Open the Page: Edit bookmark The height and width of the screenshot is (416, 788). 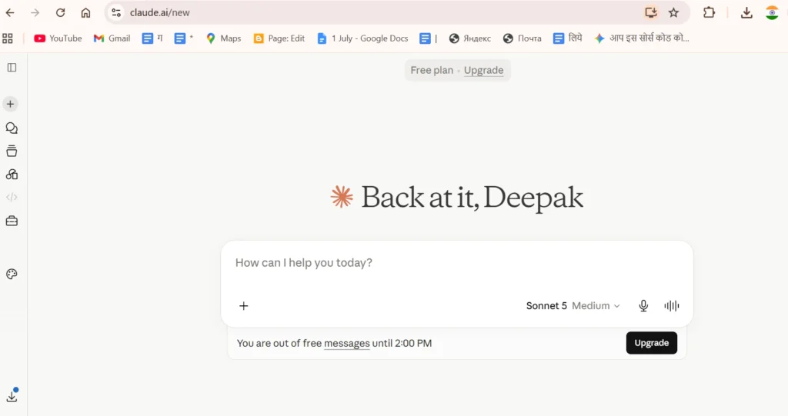click(279, 38)
